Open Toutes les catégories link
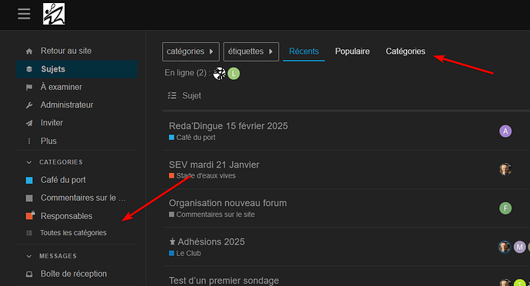Image resolution: width=530 pixels, height=286 pixels. (73, 233)
